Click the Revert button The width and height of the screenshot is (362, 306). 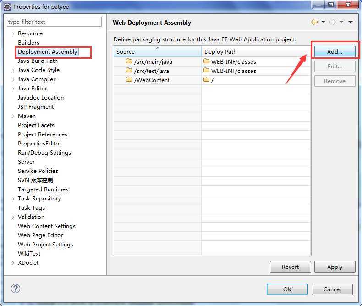click(x=290, y=267)
